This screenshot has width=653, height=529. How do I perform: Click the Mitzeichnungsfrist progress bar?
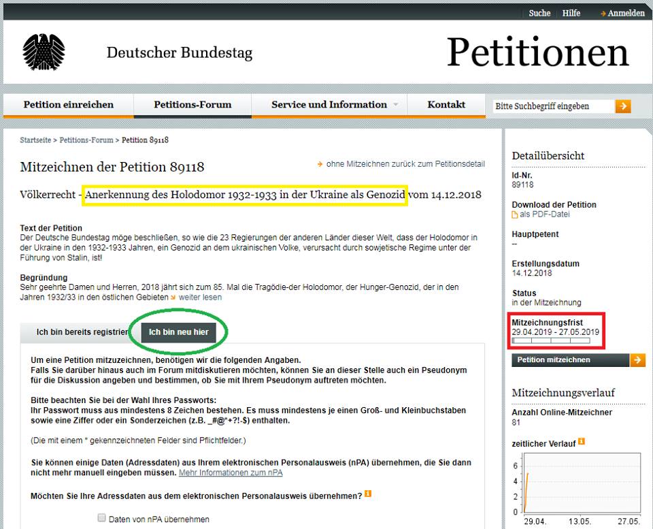point(551,340)
